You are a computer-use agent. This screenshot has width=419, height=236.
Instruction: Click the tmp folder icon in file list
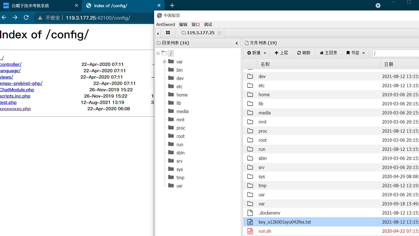[x=250, y=186]
